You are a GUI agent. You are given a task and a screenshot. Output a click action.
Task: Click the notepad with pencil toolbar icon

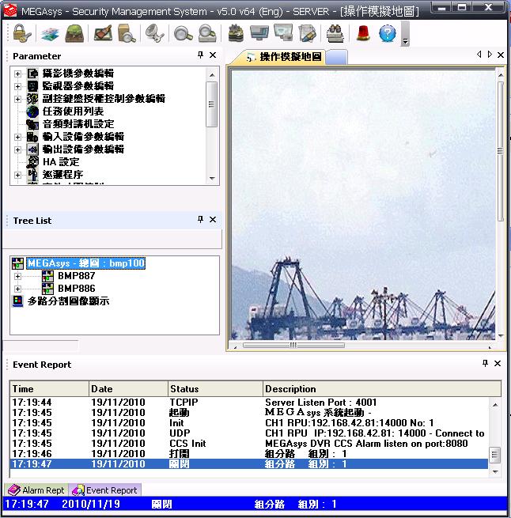click(x=308, y=33)
